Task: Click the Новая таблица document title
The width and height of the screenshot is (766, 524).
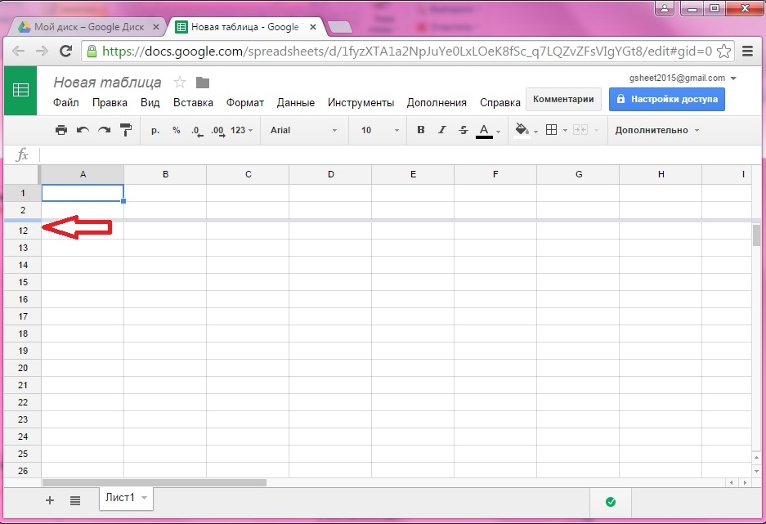Action: [x=107, y=82]
